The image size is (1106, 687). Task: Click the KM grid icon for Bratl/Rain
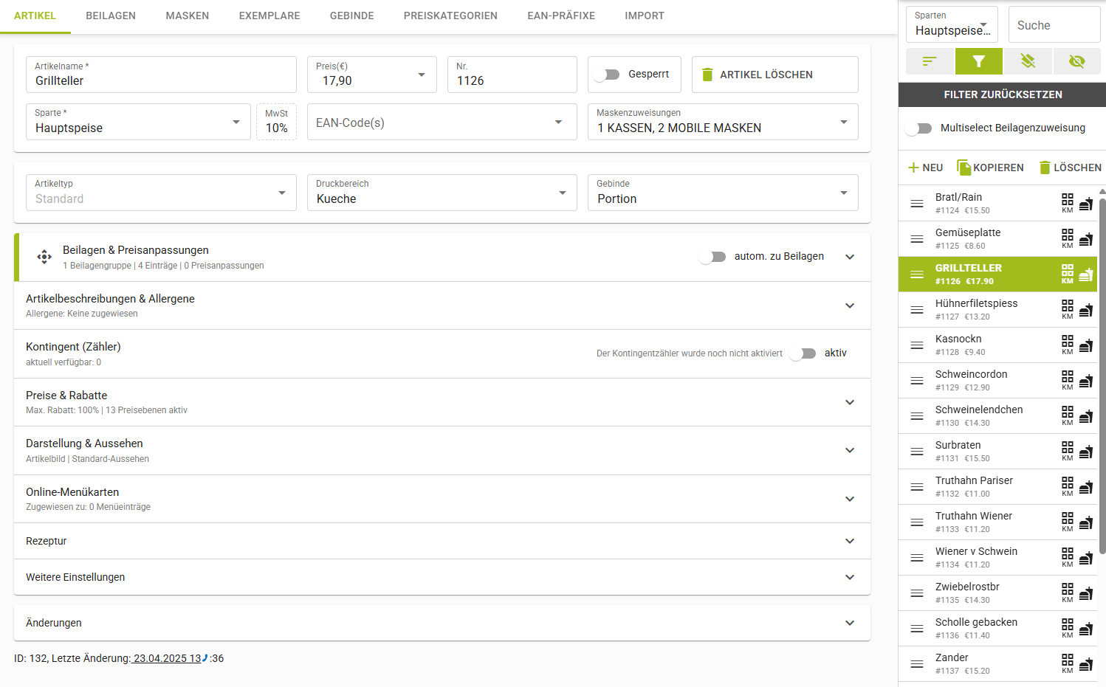click(1068, 203)
